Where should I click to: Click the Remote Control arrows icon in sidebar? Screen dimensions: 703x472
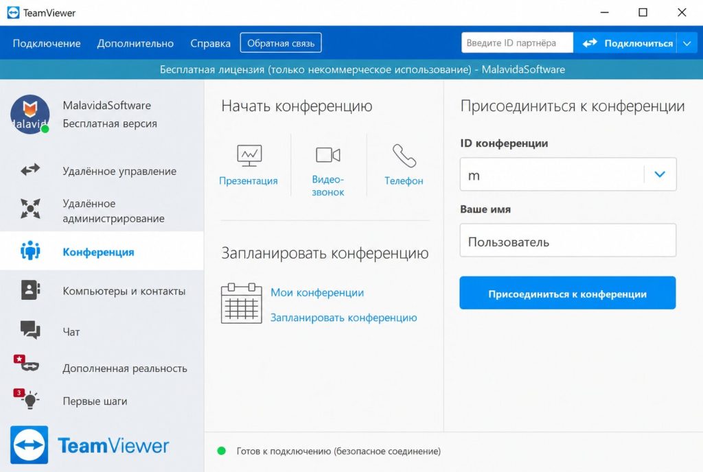click(30, 169)
